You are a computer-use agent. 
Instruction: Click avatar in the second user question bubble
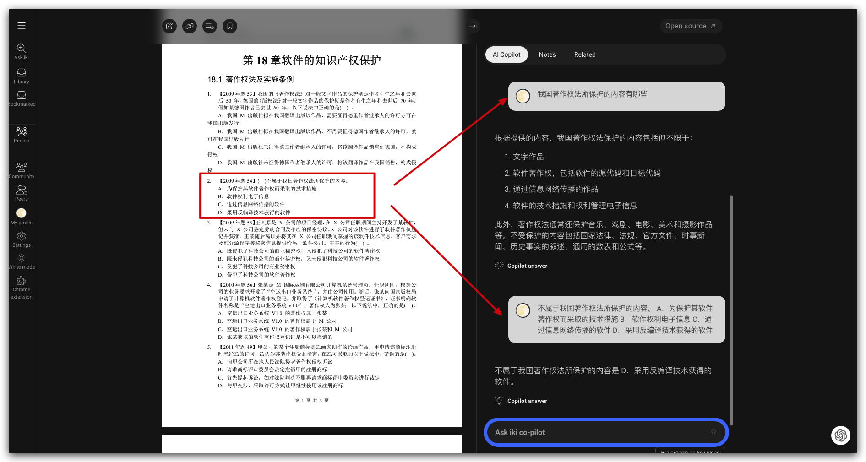[x=523, y=310]
